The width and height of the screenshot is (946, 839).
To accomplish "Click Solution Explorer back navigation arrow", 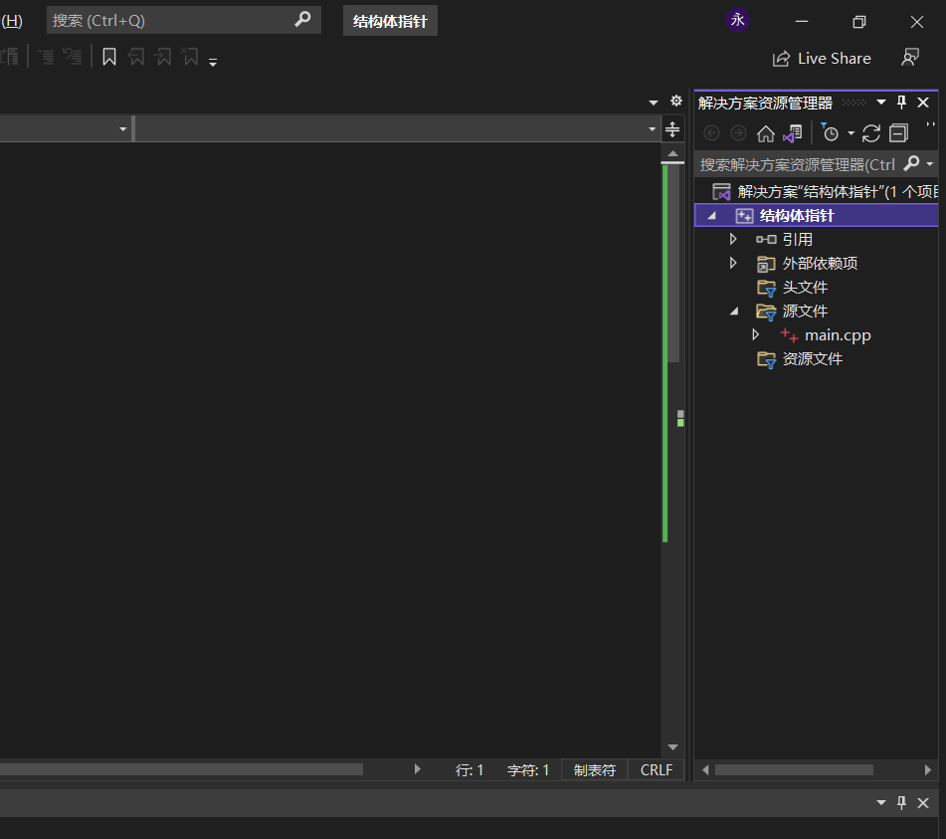I will 712,132.
